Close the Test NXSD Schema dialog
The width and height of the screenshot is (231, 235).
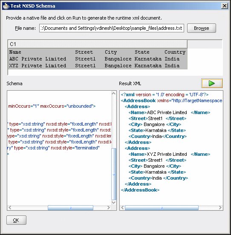[x=225, y=6]
